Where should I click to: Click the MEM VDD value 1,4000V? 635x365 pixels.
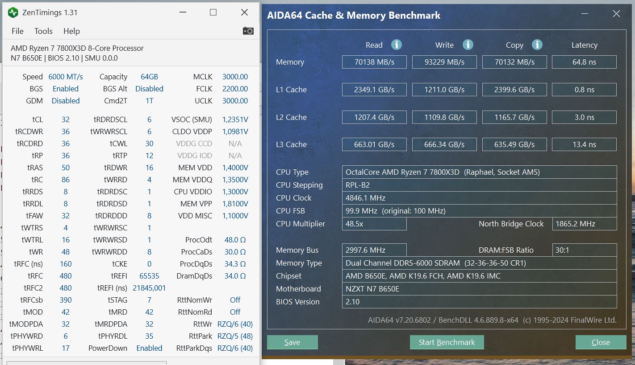pos(235,168)
